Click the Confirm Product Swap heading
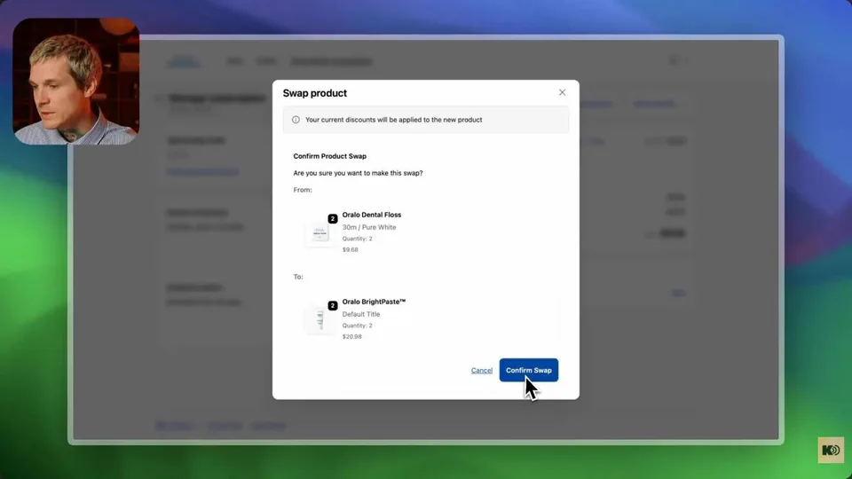Image resolution: width=852 pixels, height=479 pixels. [x=330, y=156]
